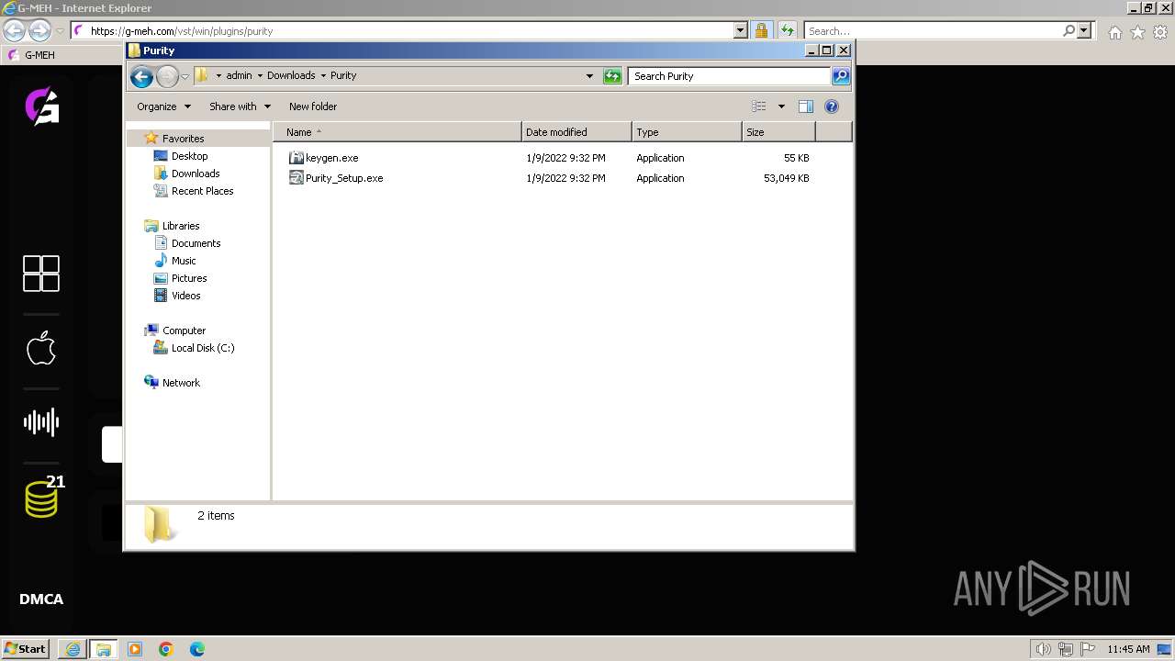Click Internet Explorer taskbar icon

pyautogui.click(x=73, y=649)
